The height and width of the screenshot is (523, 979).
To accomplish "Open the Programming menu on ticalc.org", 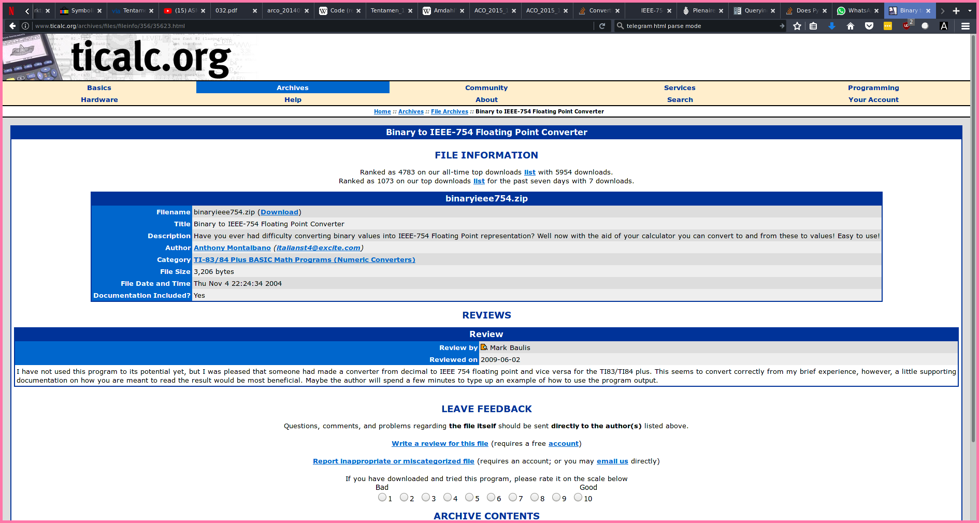I will pos(873,88).
